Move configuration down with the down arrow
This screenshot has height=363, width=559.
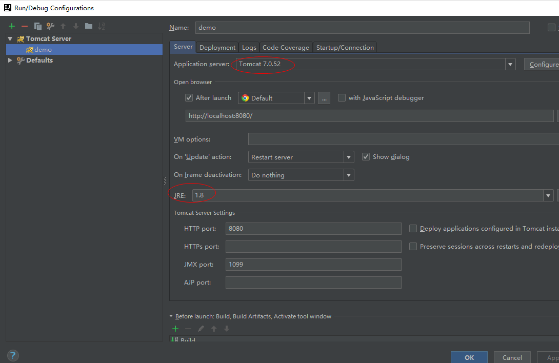click(76, 26)
